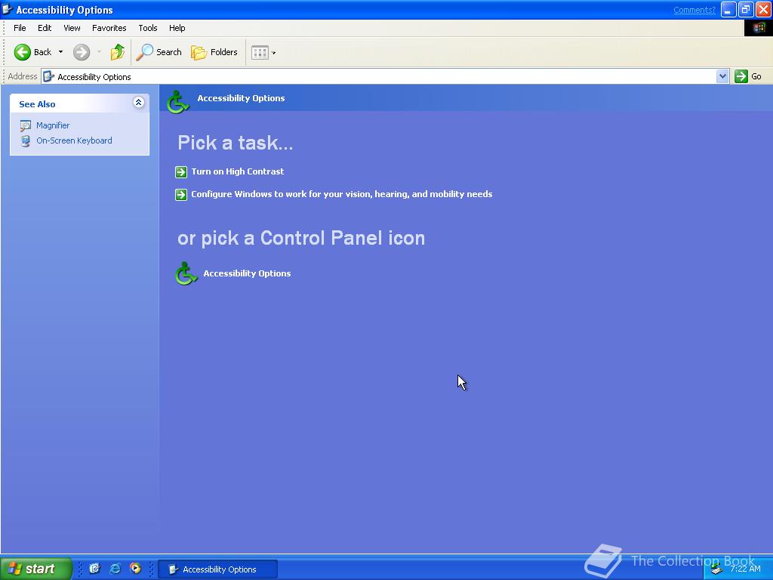
Task: Open the Tools menu
Action: [147, 28]
